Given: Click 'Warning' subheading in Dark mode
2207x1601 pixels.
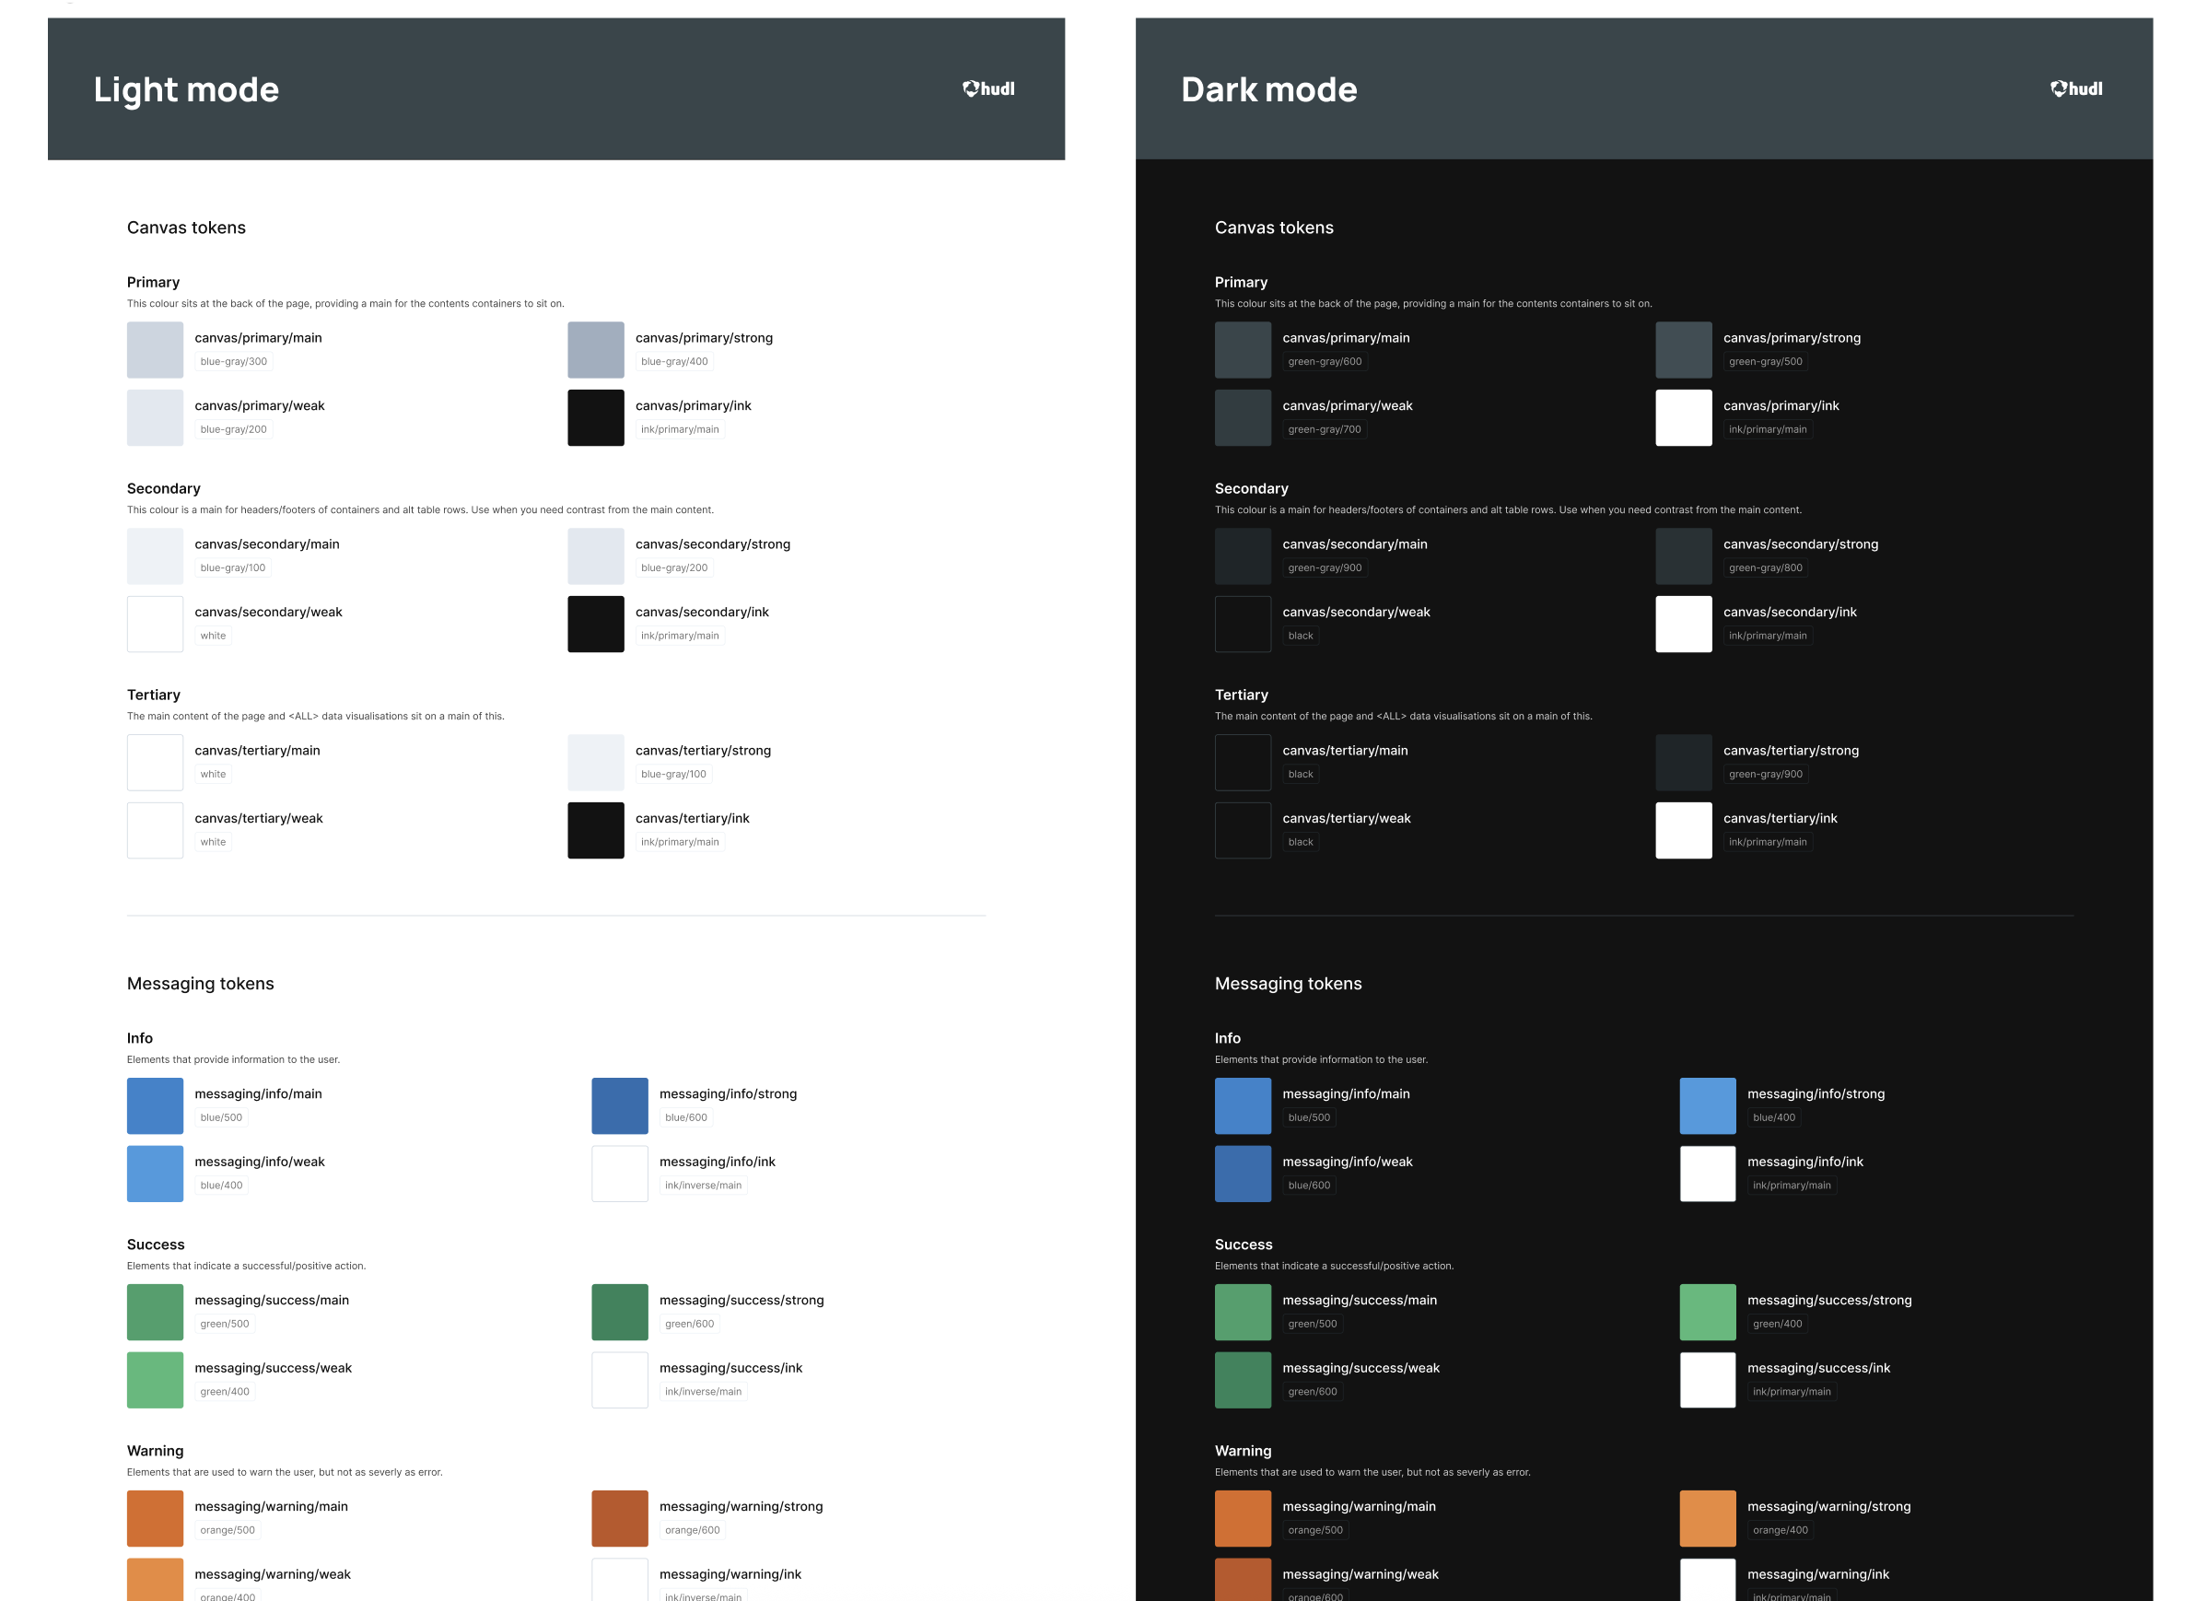Looking at the screenshot, I should pos(1243,1451).
